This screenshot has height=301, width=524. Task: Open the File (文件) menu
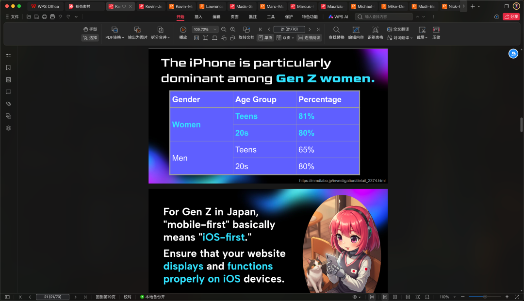[12, 16]
